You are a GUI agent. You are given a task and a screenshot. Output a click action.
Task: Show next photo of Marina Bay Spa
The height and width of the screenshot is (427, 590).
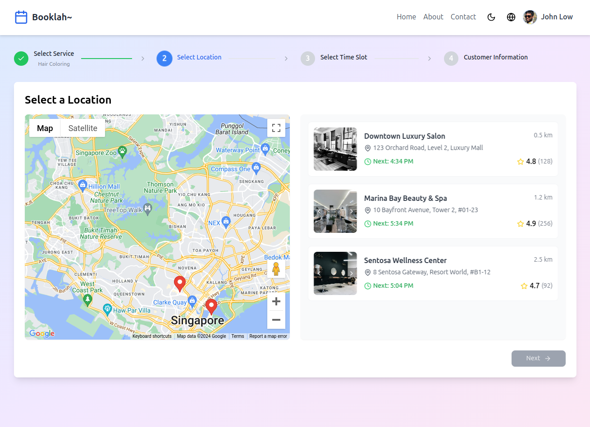pyautogui.click(x=352, y=211)
